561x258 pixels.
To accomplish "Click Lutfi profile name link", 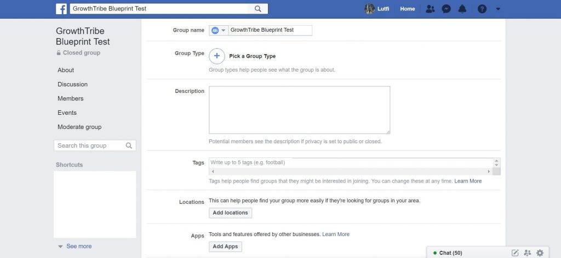I will (x=383, y=9).
